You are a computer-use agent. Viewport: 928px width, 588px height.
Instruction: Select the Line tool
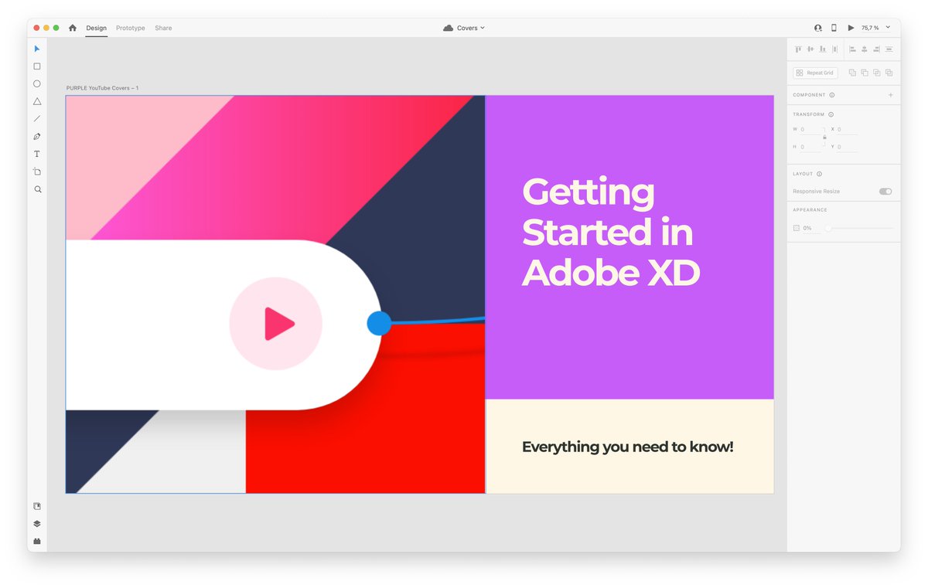click(x=36, y=119)
